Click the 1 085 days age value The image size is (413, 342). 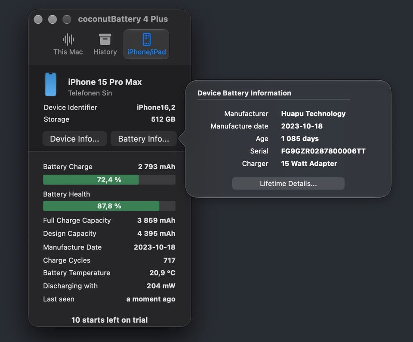tap(300, 139)
